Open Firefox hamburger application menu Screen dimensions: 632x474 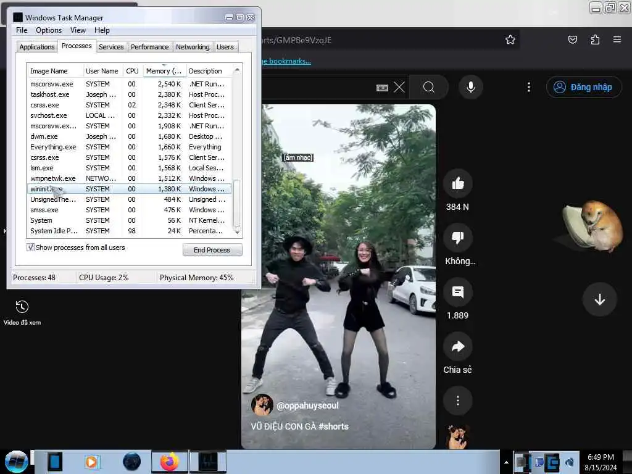tap(617, 39)
